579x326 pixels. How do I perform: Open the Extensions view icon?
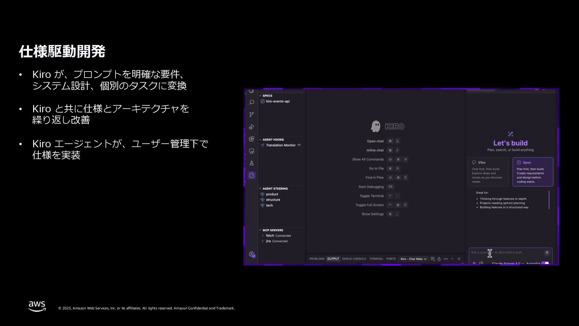pos(252,139)
